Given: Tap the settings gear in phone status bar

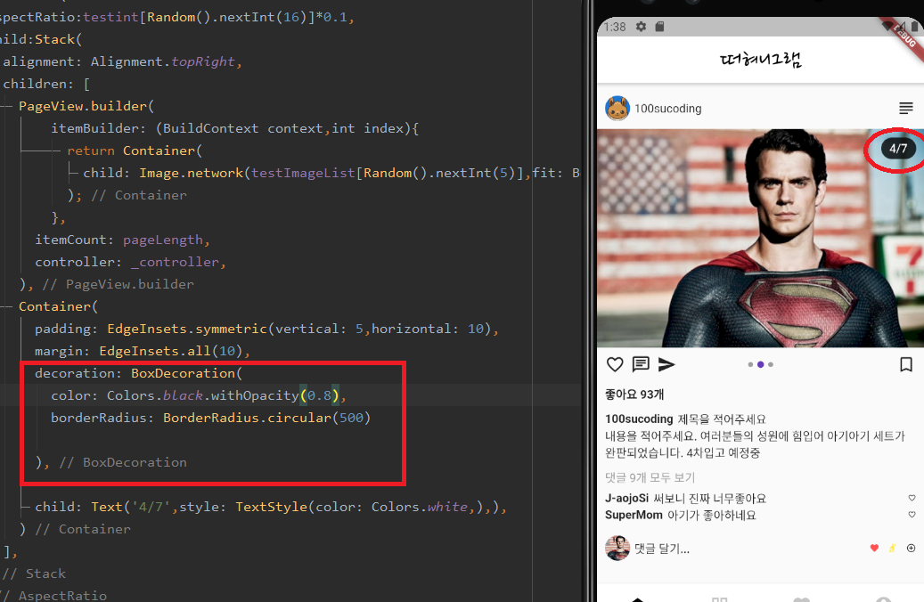Looking at the screenshot, I should [x=642, y=27].
